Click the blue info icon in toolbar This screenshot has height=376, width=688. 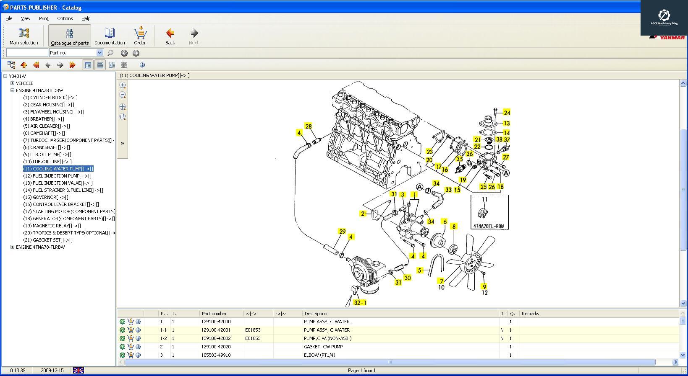[x=142, y=65]
